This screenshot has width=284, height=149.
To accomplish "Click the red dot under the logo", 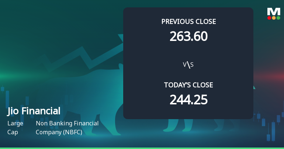I will (x=269, y=18).
